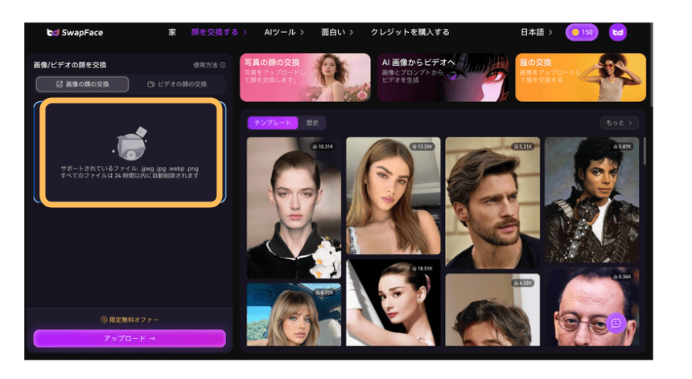Expand the 顔を交換する menu
Viewport: 692px width, 379px height.
[x=219, y=32]
